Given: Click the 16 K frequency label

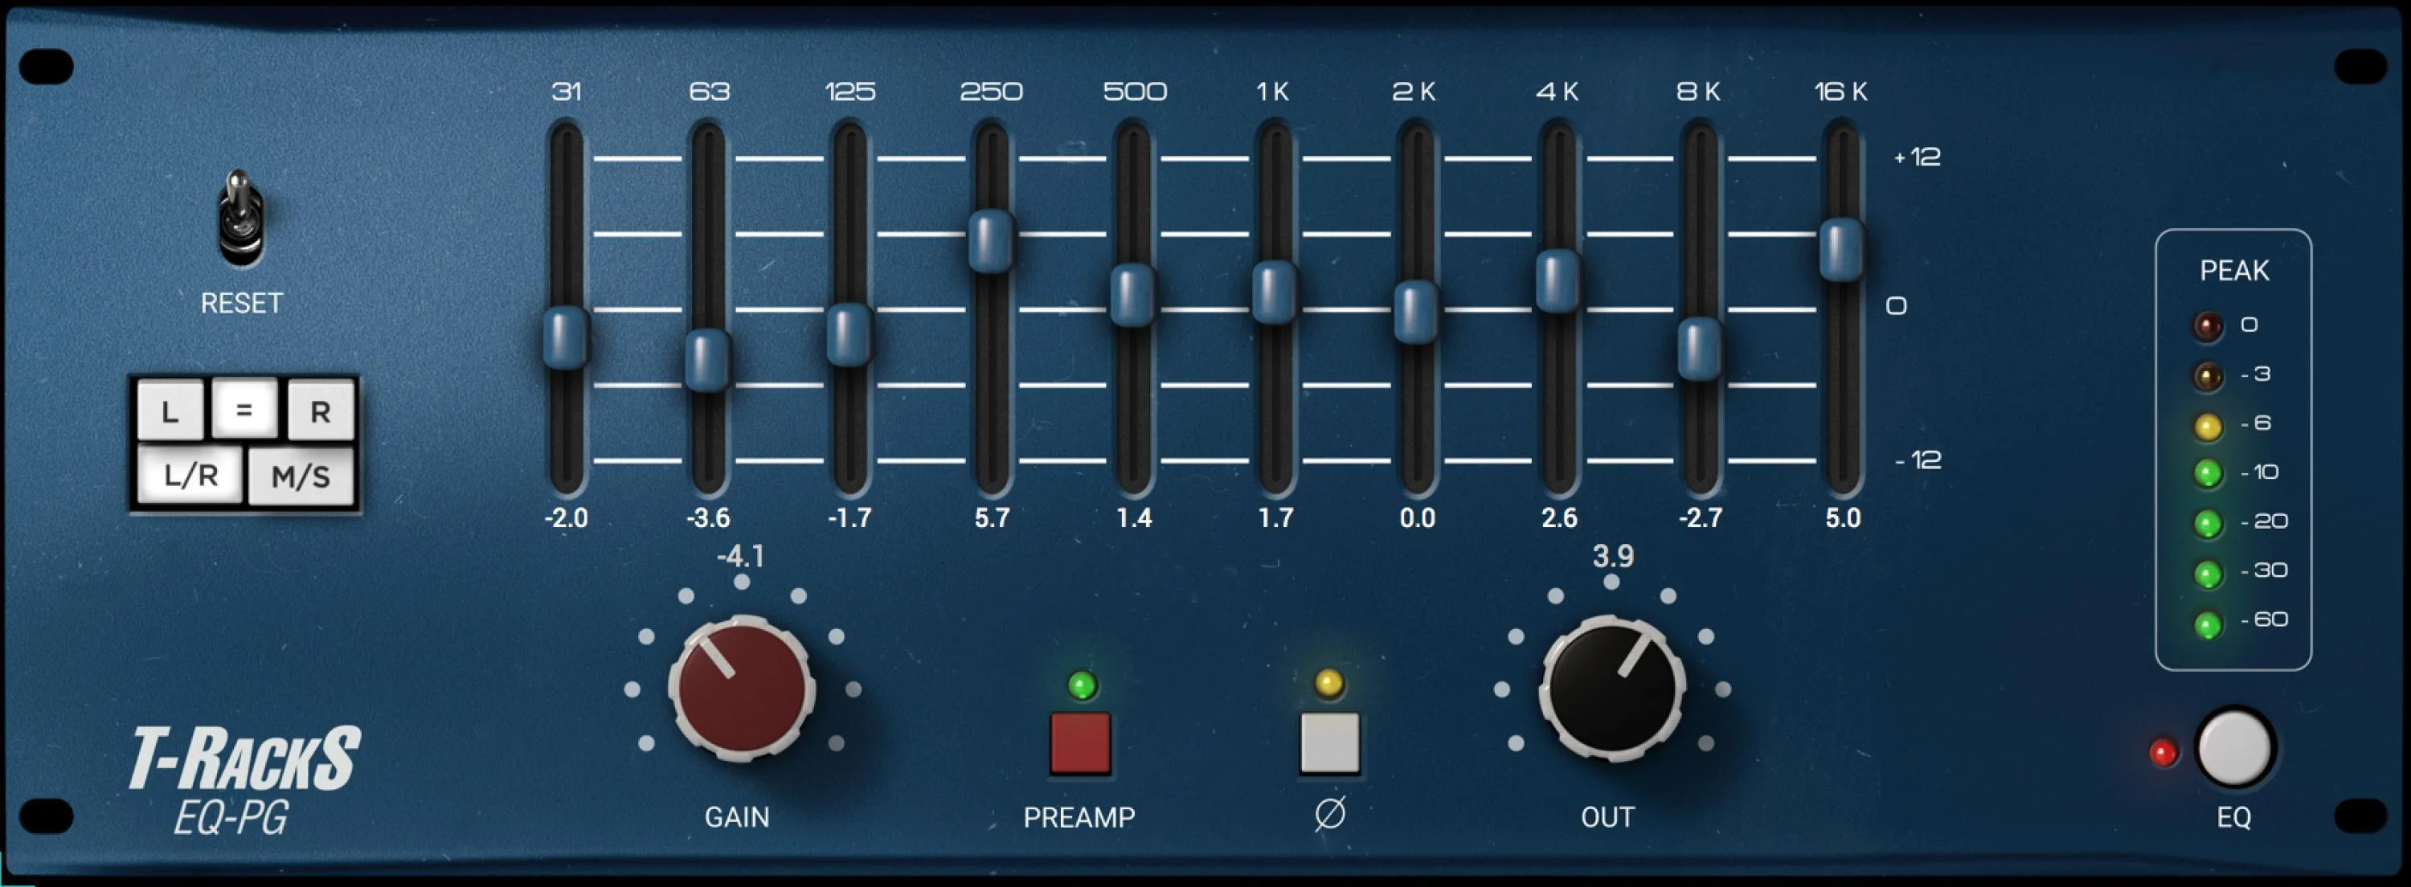Looking at the screenshot, I should click(x=1841, y=91).
